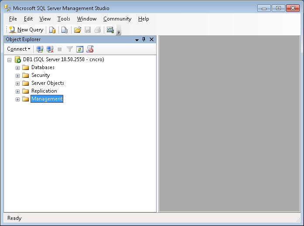Open Object Explorer window position dropdown arrow
This screenshot has height=226, width=304.
pos(137,40)
